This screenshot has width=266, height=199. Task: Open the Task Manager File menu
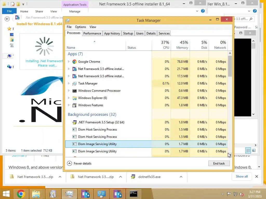(69, 27)
